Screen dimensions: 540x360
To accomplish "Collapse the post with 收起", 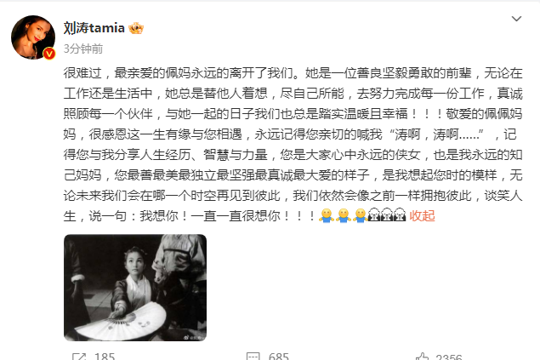I will click(422, 215).
